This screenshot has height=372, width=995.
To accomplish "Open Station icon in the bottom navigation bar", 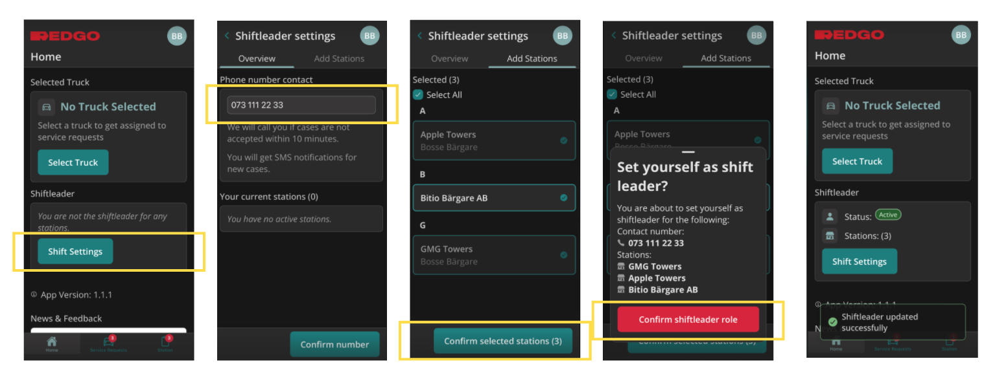I will [x=165, y=343].
